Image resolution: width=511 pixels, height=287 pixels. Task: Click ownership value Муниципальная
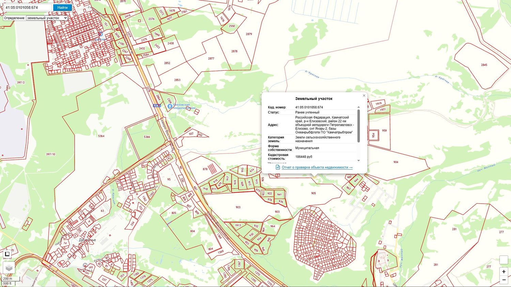pyautogui.click(x=307, y=148)
